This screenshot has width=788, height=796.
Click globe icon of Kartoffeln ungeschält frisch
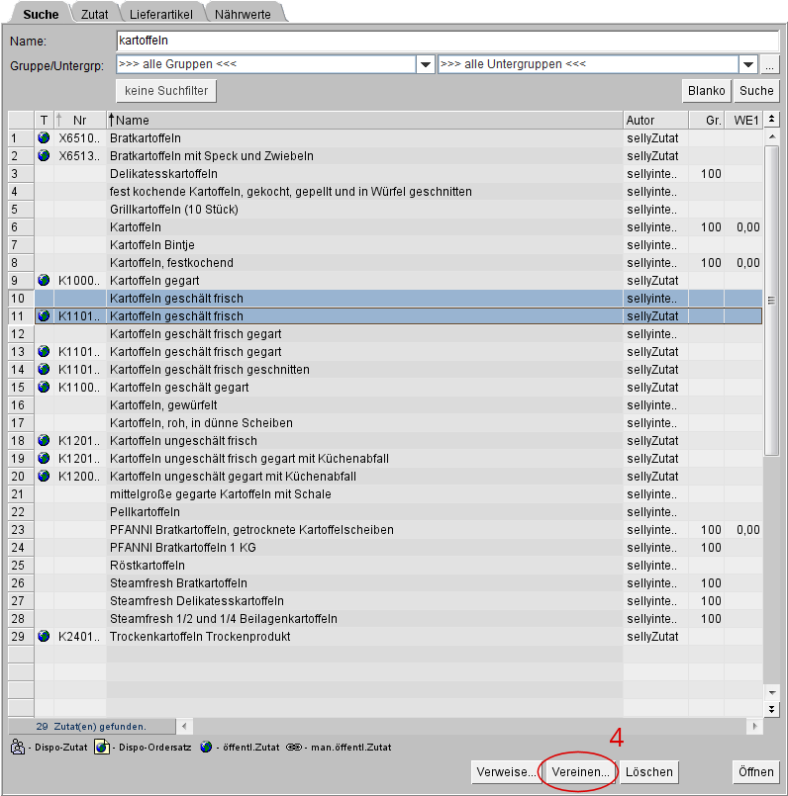pyautogui.click(x=44, y=441)
